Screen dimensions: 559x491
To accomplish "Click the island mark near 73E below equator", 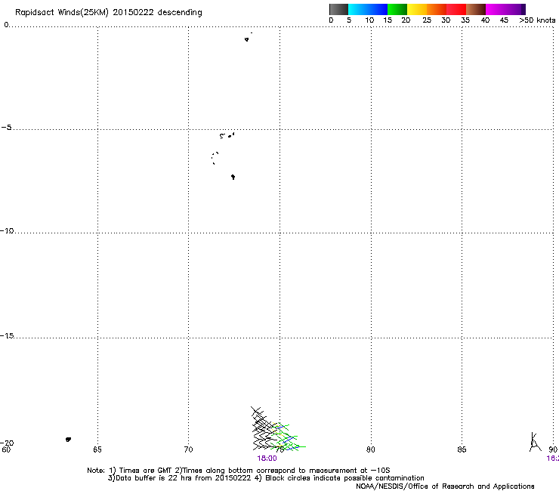I will 247,39.
